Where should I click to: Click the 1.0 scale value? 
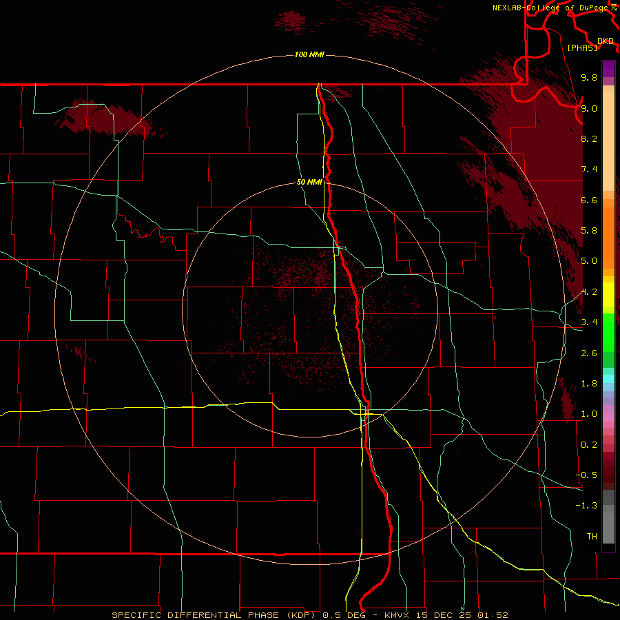[x=589, y=414]
